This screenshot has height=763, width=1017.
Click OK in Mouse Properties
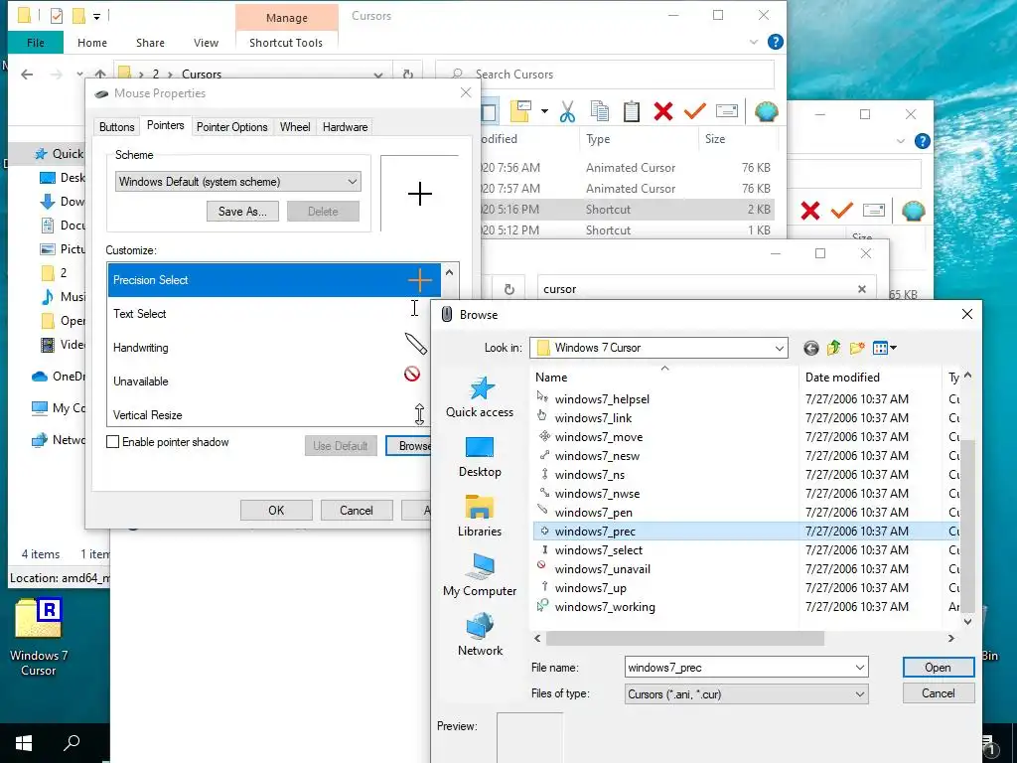[276, 511]
